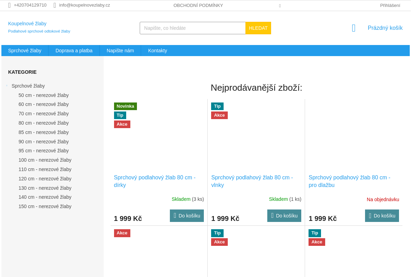Open Přihlášení login link

[390, 6]
